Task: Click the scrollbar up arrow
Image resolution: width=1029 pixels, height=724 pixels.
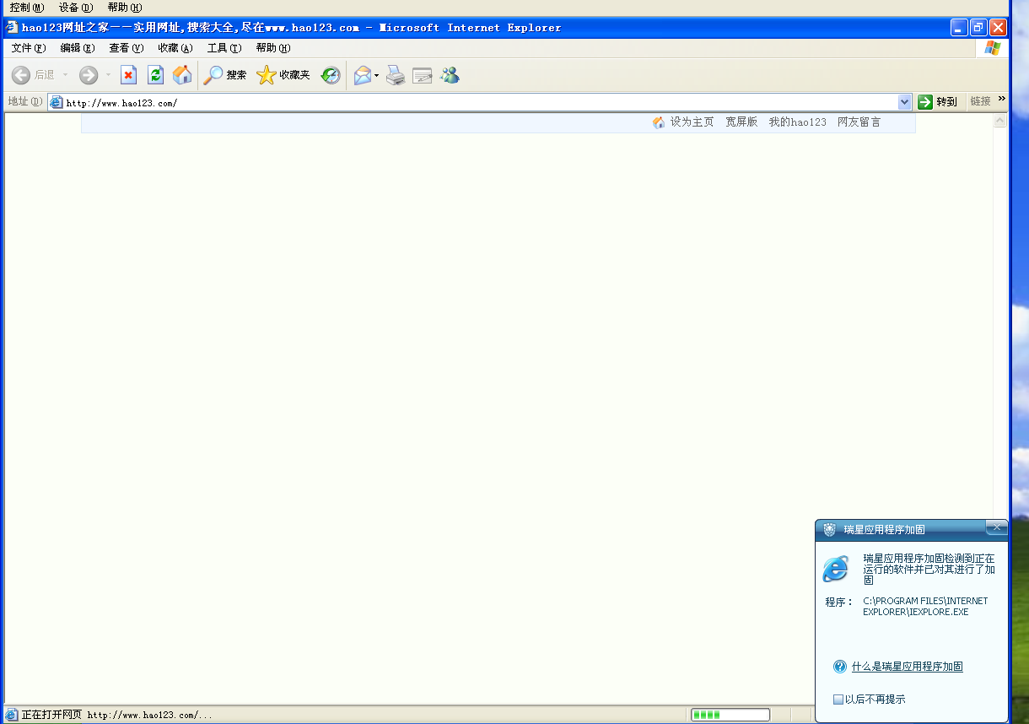Action: click(1000, 121)
